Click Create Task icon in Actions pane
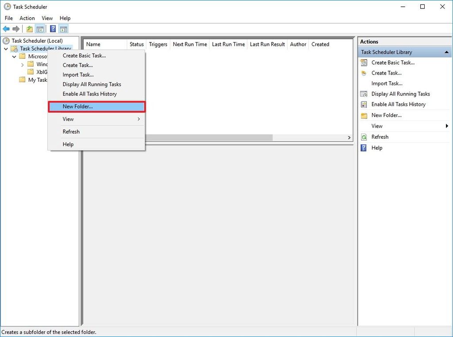 (x=364, y=73)
